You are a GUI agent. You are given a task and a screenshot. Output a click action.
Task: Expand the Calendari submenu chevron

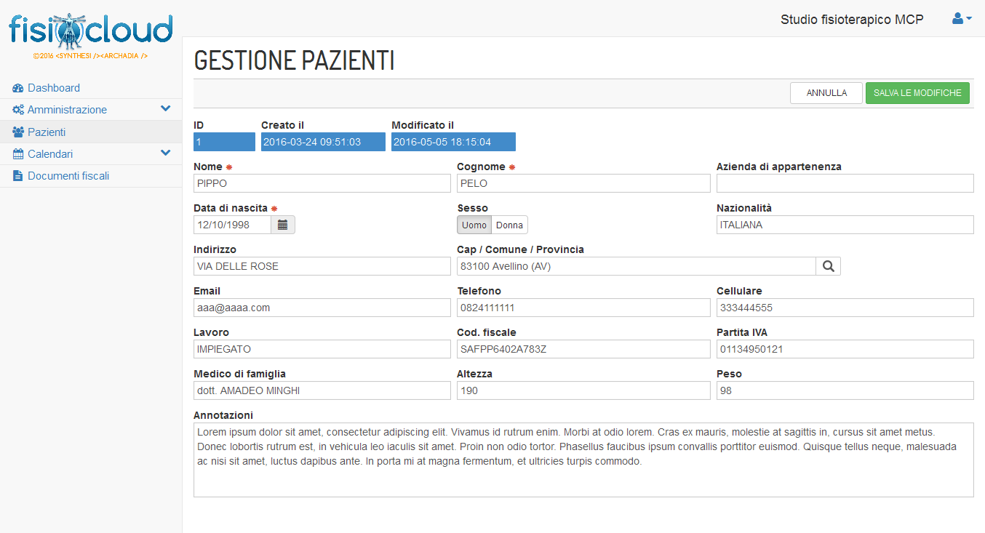pos(166,153)
